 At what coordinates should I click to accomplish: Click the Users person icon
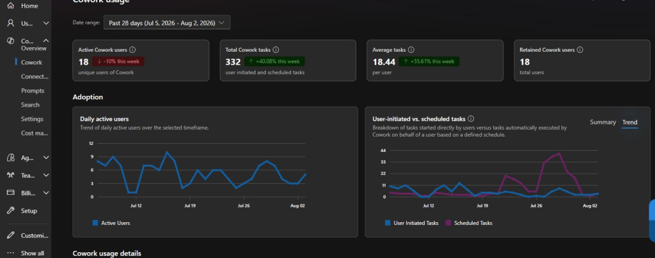(x=11, y=24)
